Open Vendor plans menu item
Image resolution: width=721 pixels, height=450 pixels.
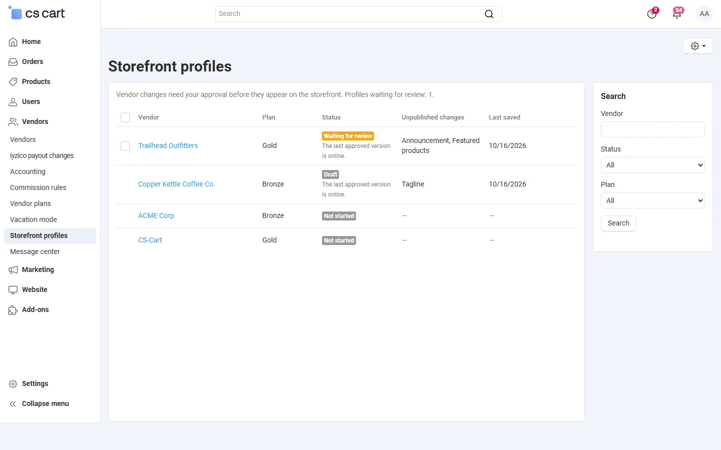click(x=31, y=203)
